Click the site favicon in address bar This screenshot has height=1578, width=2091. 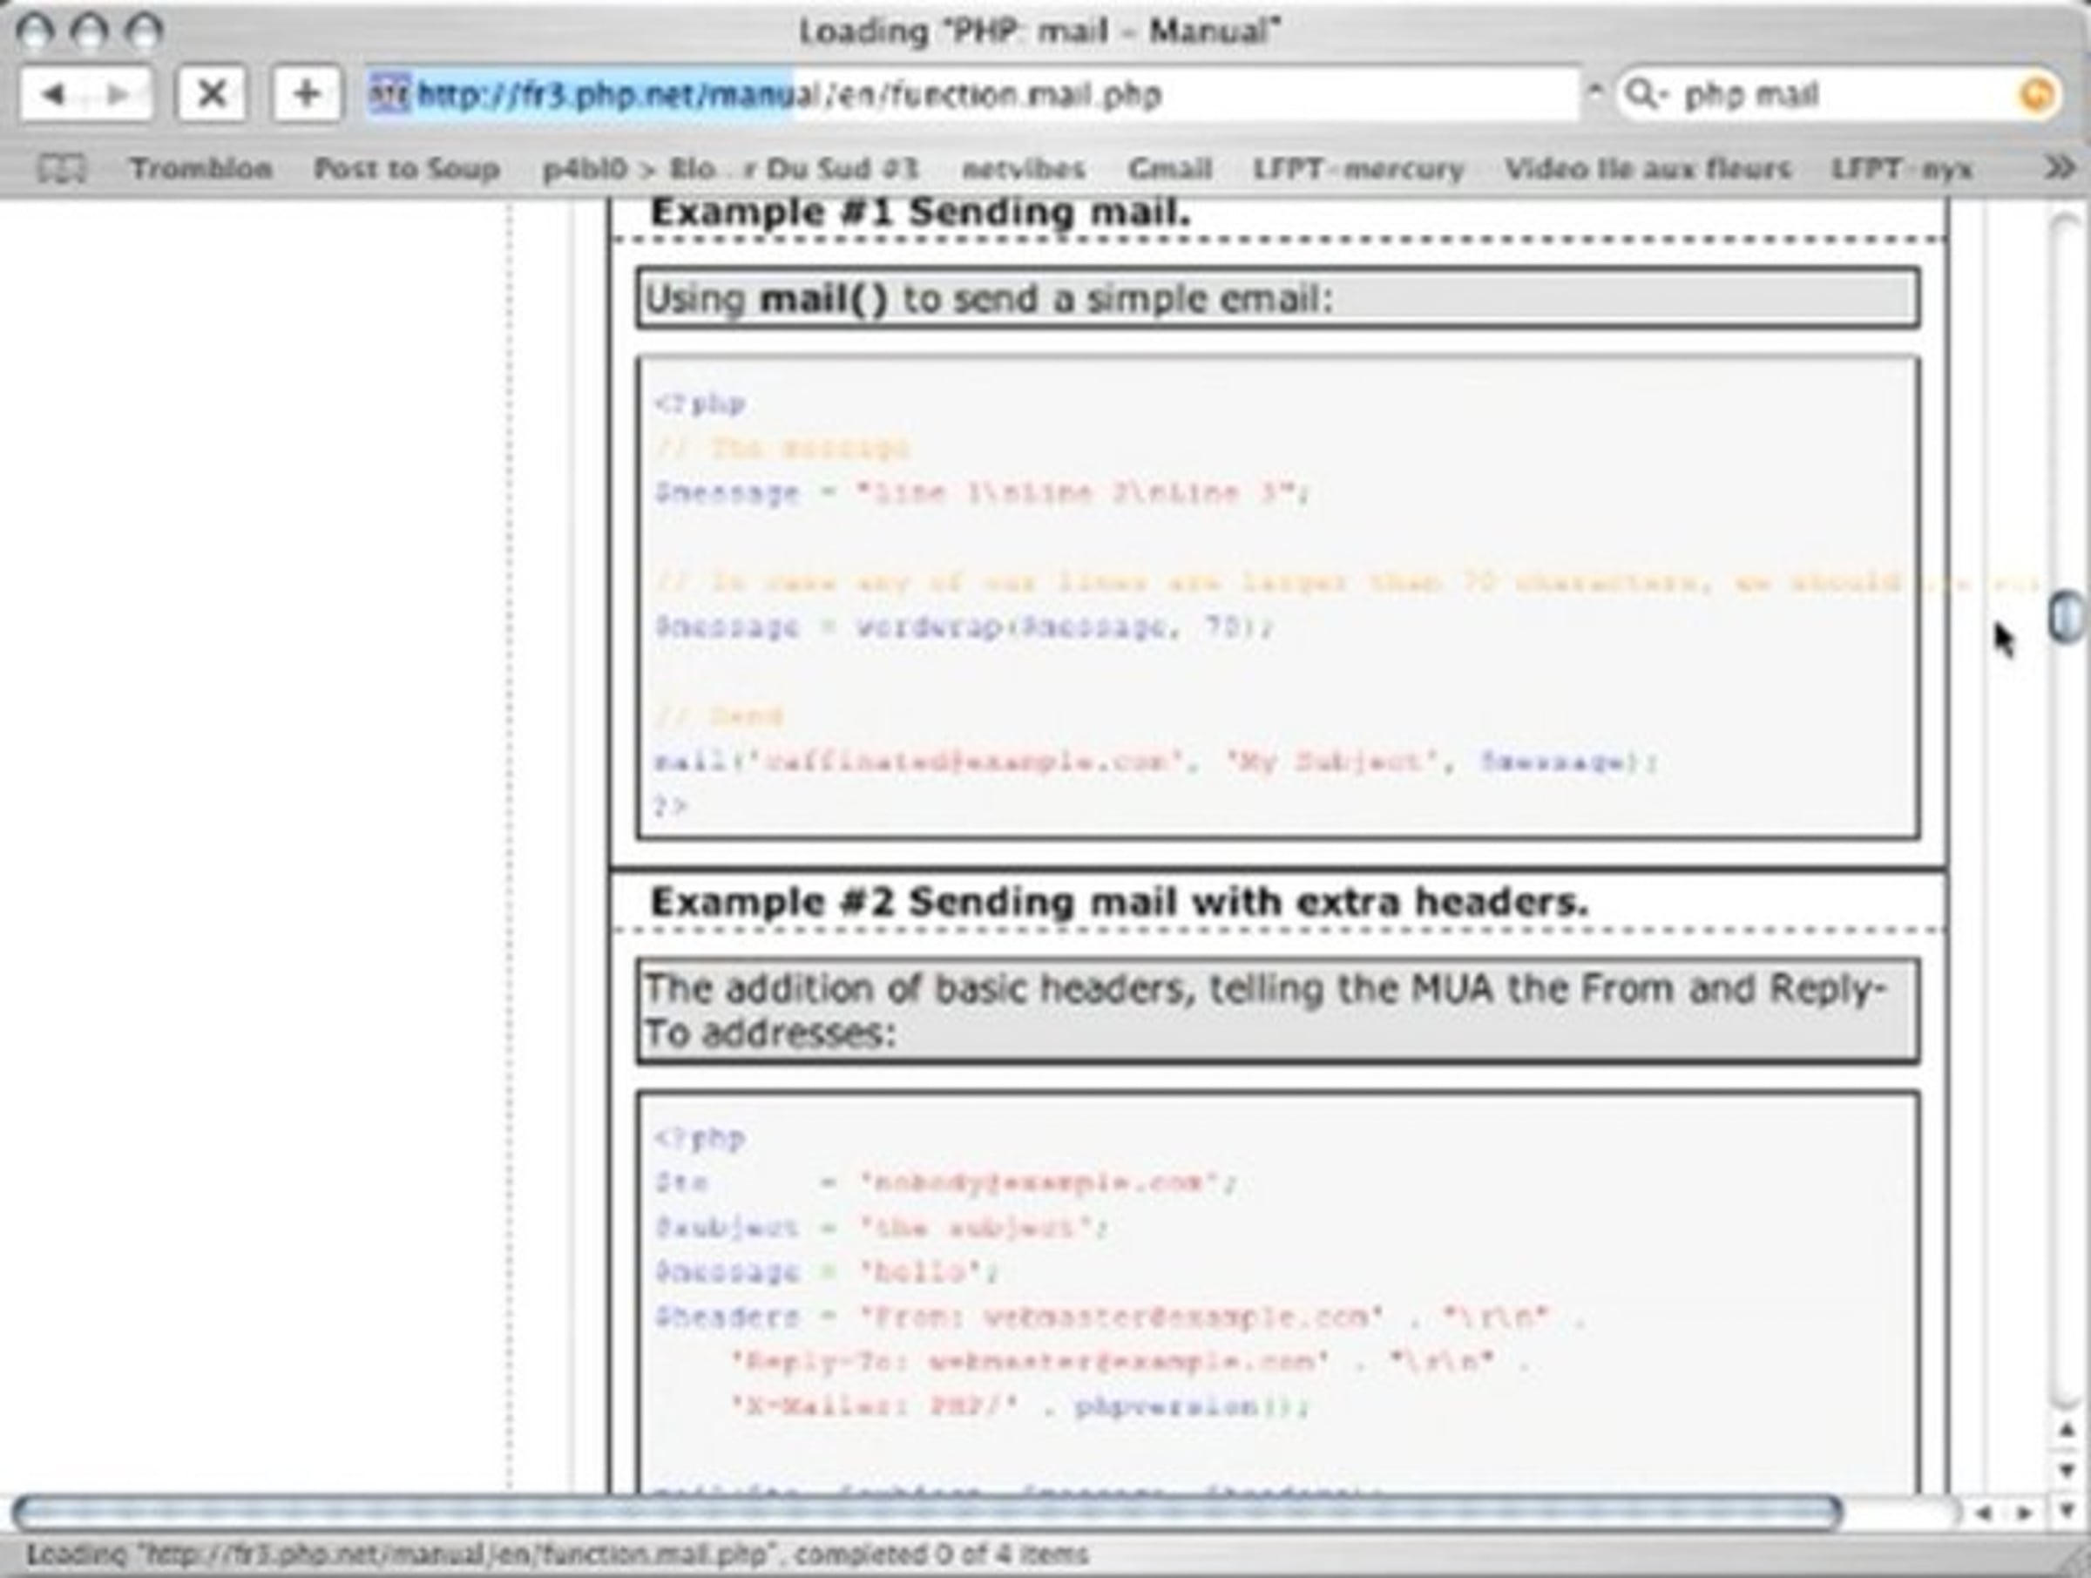(x=389, y=95)
